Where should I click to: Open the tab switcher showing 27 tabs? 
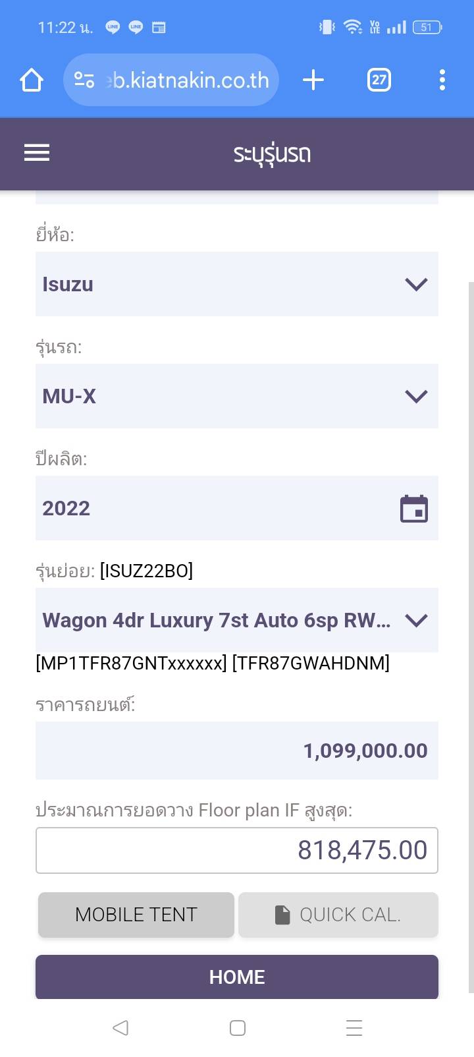(379, 80)
